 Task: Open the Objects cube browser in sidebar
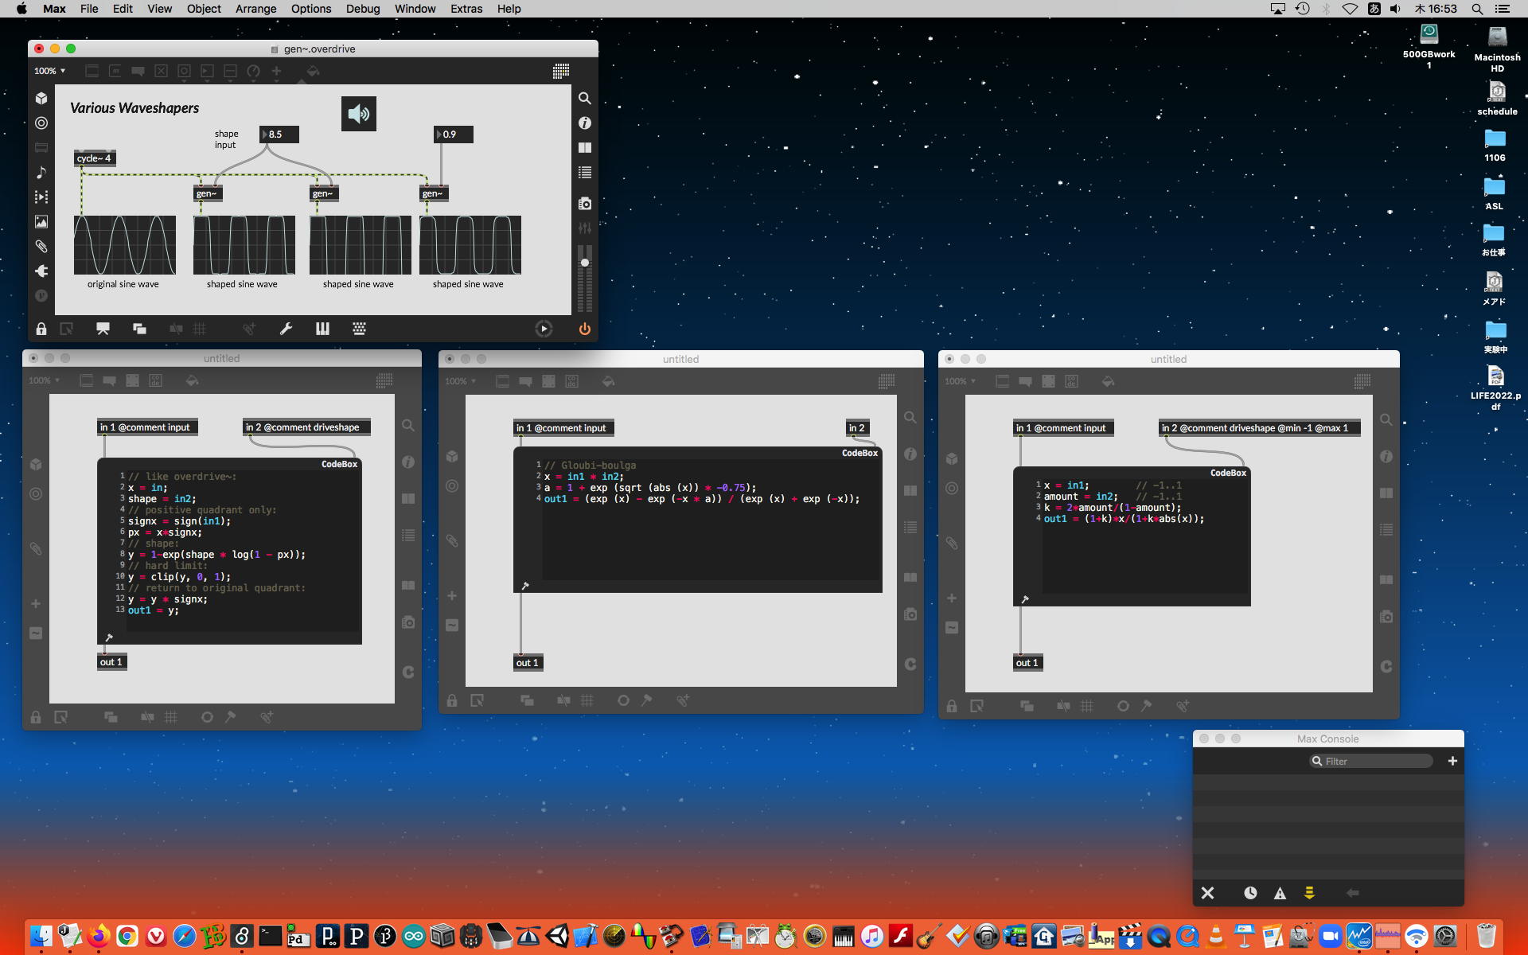(x=41, y=98)
